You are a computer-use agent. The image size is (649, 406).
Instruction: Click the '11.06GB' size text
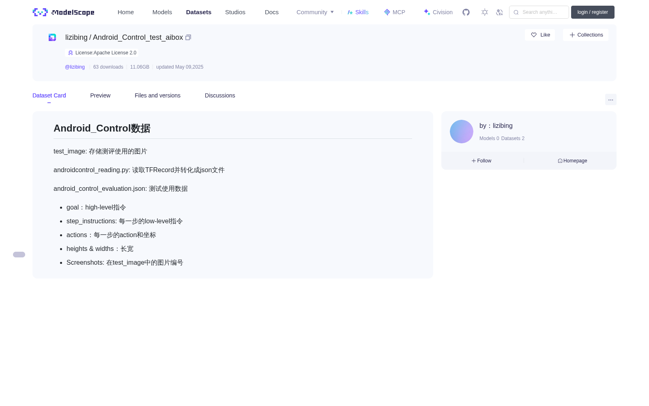pyautogui.click(x=140, y=67)
